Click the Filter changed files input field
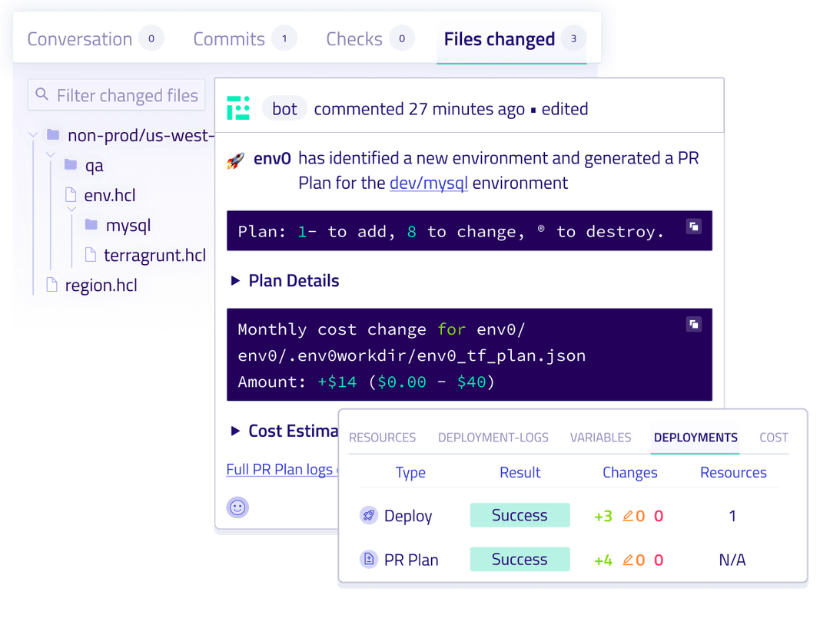 [115, 94]
